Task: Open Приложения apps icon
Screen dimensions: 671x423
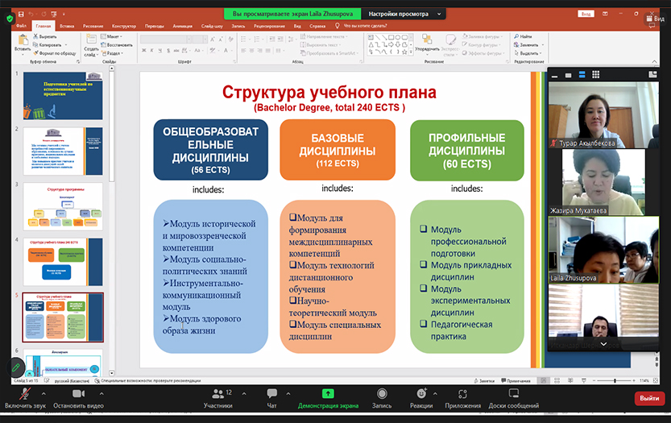Action: (462, 394)
